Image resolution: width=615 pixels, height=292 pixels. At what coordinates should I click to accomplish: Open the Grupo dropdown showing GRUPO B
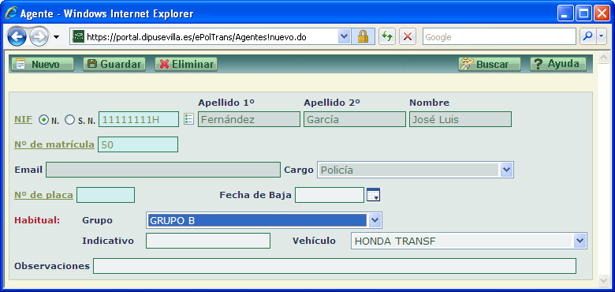coord(264,220)
